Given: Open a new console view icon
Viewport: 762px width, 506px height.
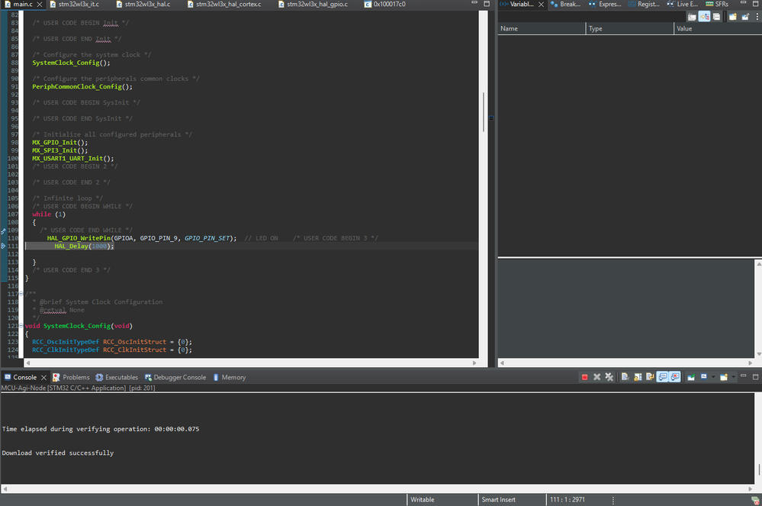Looking at the screenshot, I should pos(724,377).
